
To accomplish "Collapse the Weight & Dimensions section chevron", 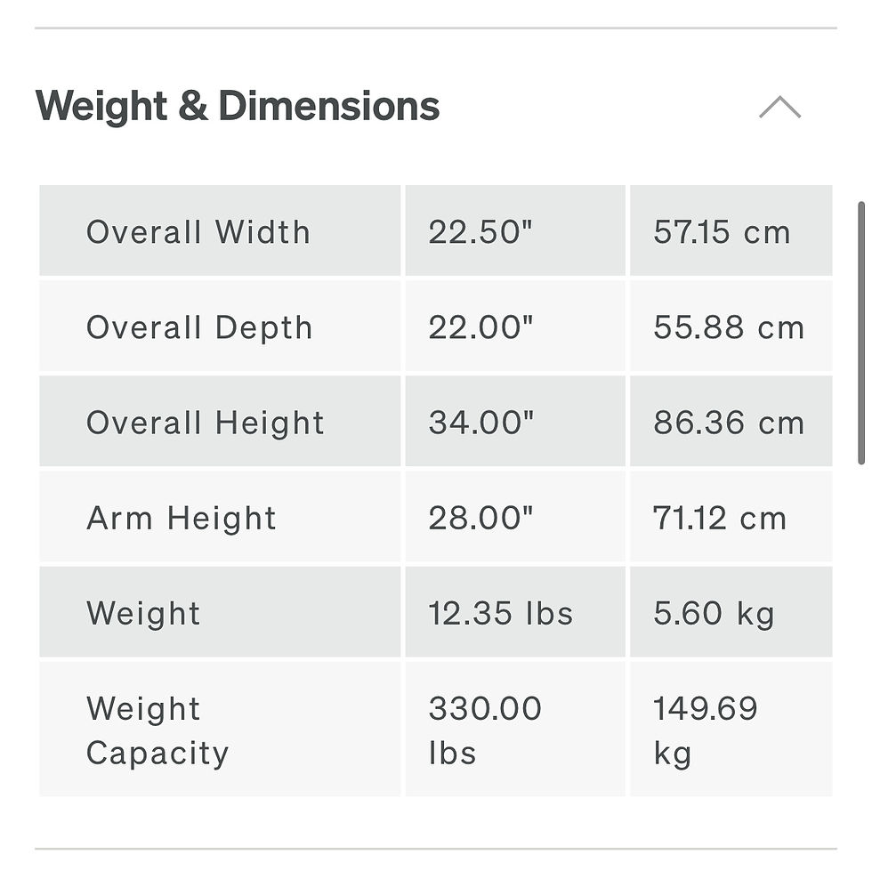I will [x=779, y=108].
